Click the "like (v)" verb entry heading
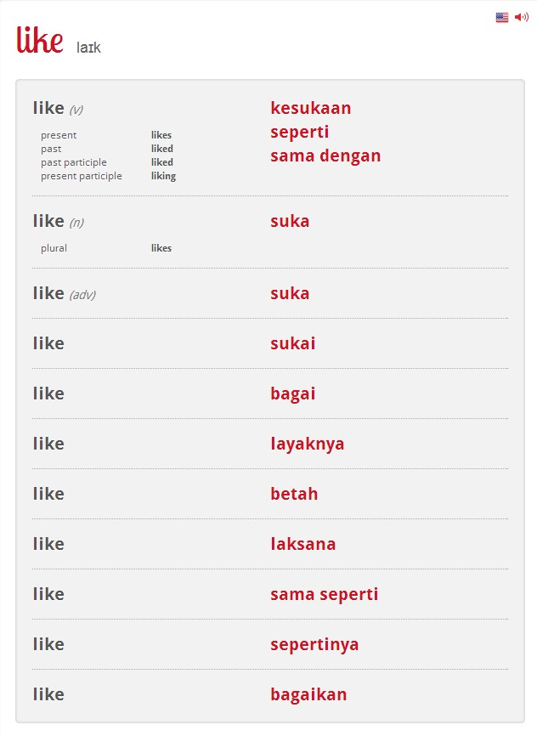 [57, 108]
